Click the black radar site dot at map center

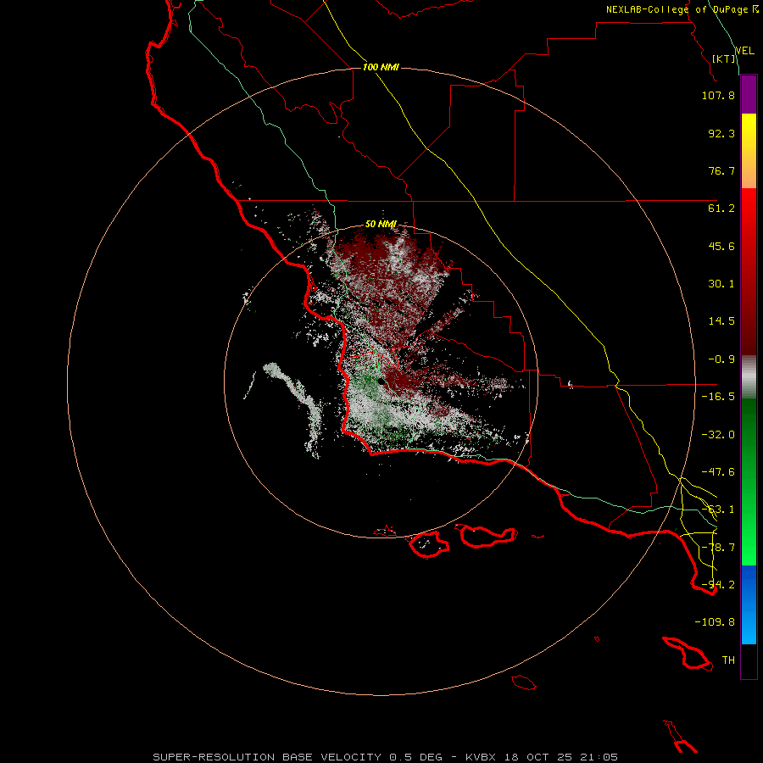[381, 382]
